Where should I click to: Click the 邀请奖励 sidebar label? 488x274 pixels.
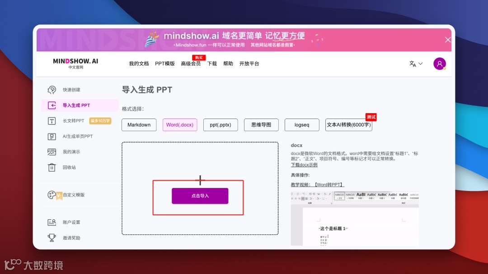pyautogui.click(x=71, y=237)
